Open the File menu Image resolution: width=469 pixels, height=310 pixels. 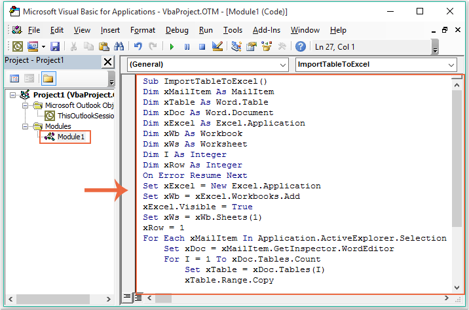click(x=34, y=30)
